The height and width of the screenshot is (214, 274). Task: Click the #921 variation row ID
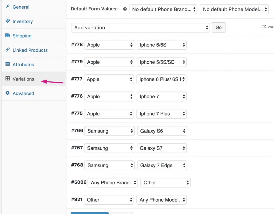point(77,200)
